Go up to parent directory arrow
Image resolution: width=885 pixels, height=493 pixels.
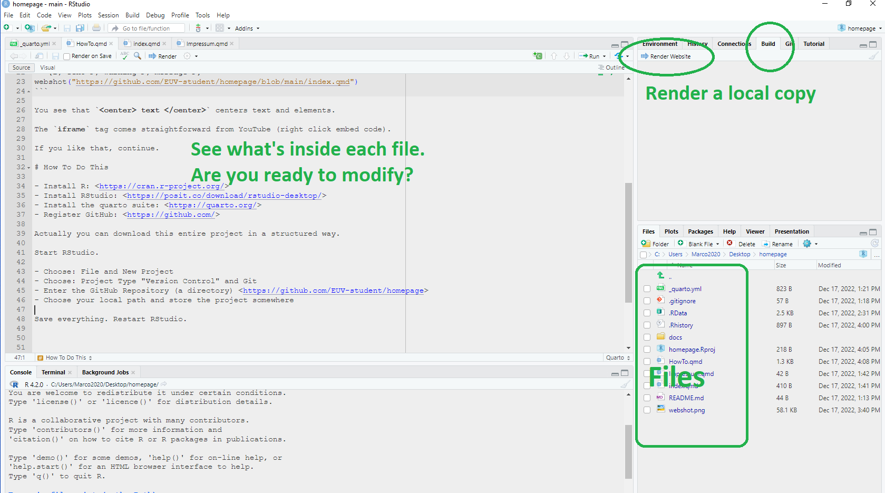[x=660, y=275]
